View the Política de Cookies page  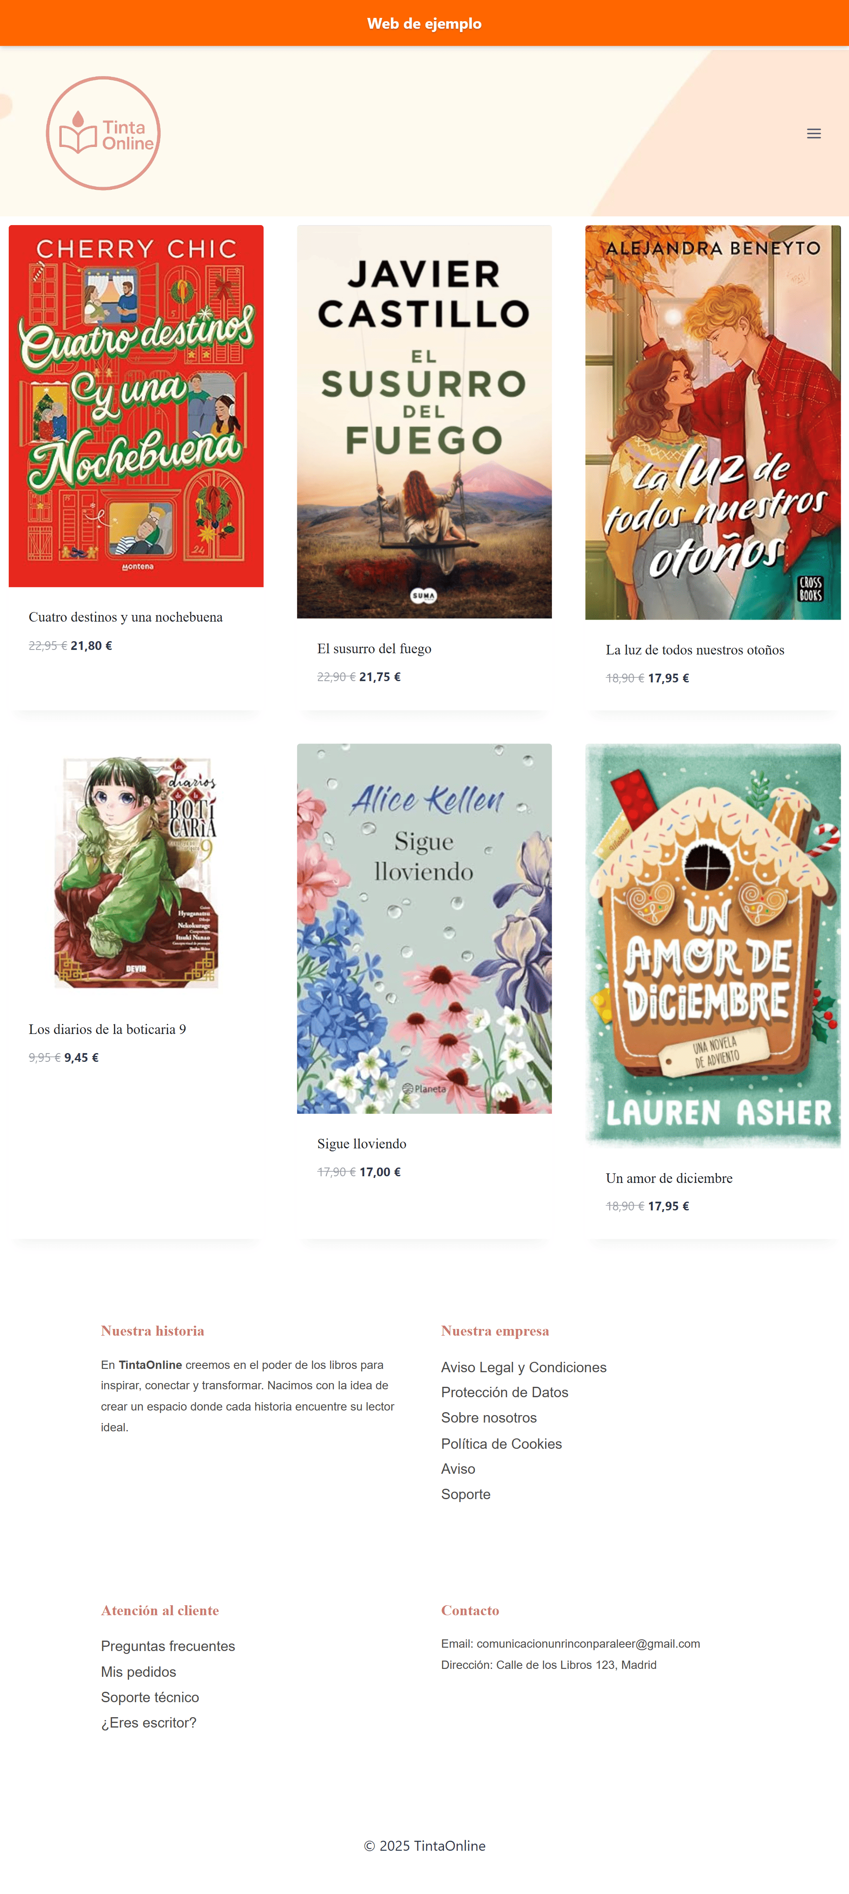tap(501, 1443)
